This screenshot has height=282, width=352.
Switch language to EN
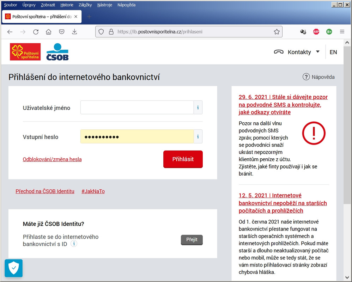point(333,52)
